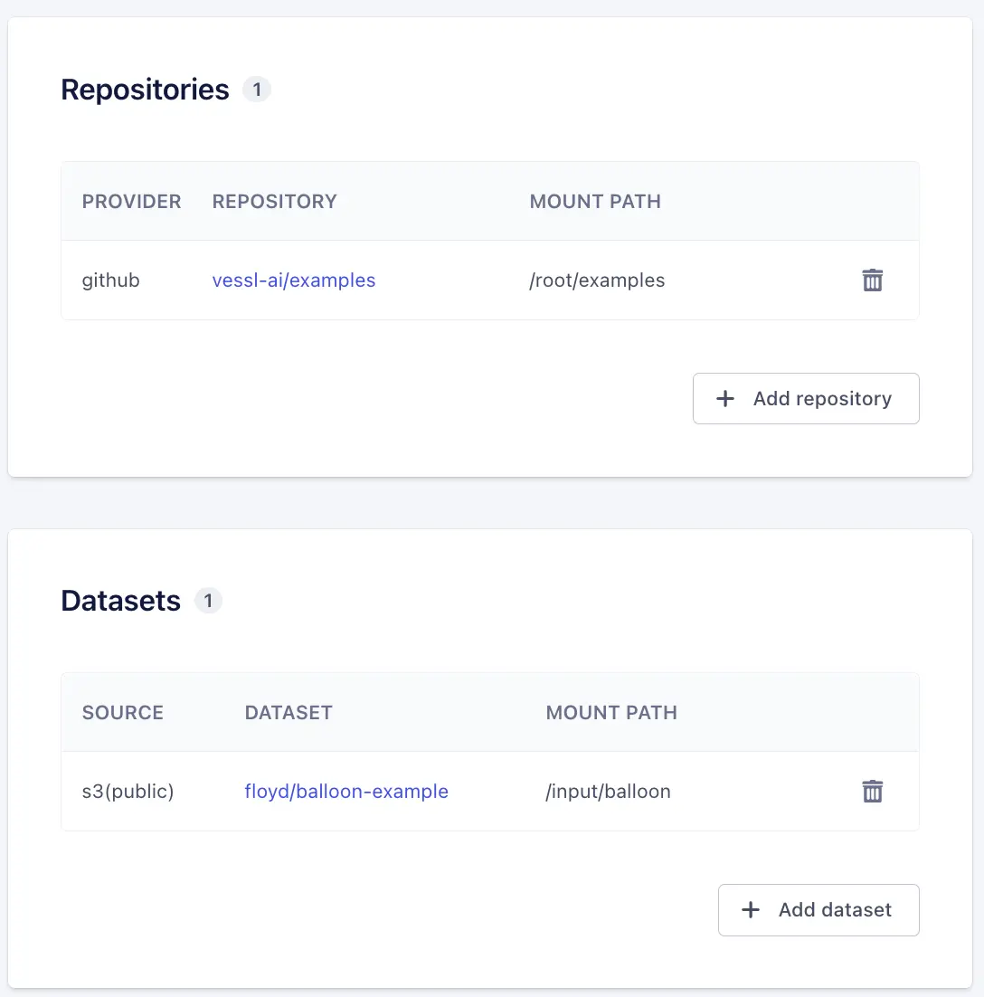The image size is (984, 997).
Task: Click the plus icon in Add dataset
Action: coord(751,910)
